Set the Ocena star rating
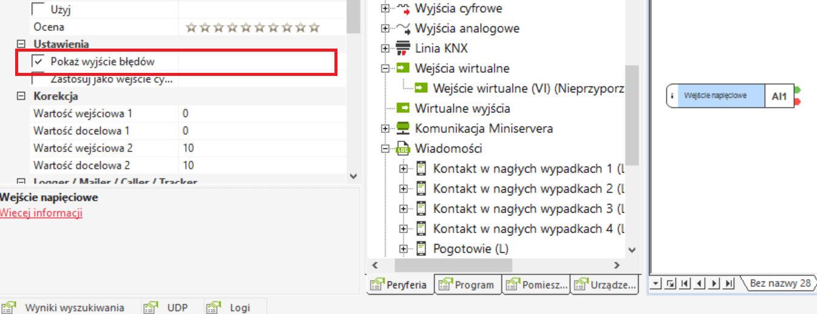 point(252,27)
